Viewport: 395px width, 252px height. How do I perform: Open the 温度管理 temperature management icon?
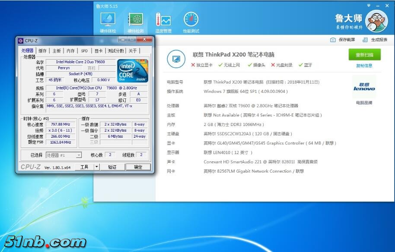pyautogui.click(x=163, y=20)
